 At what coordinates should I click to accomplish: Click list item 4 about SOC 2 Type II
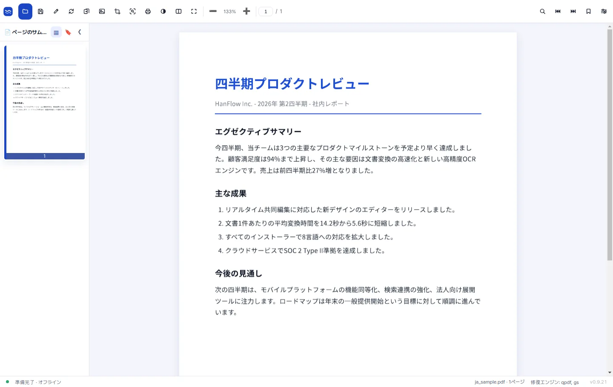[302, 251]
